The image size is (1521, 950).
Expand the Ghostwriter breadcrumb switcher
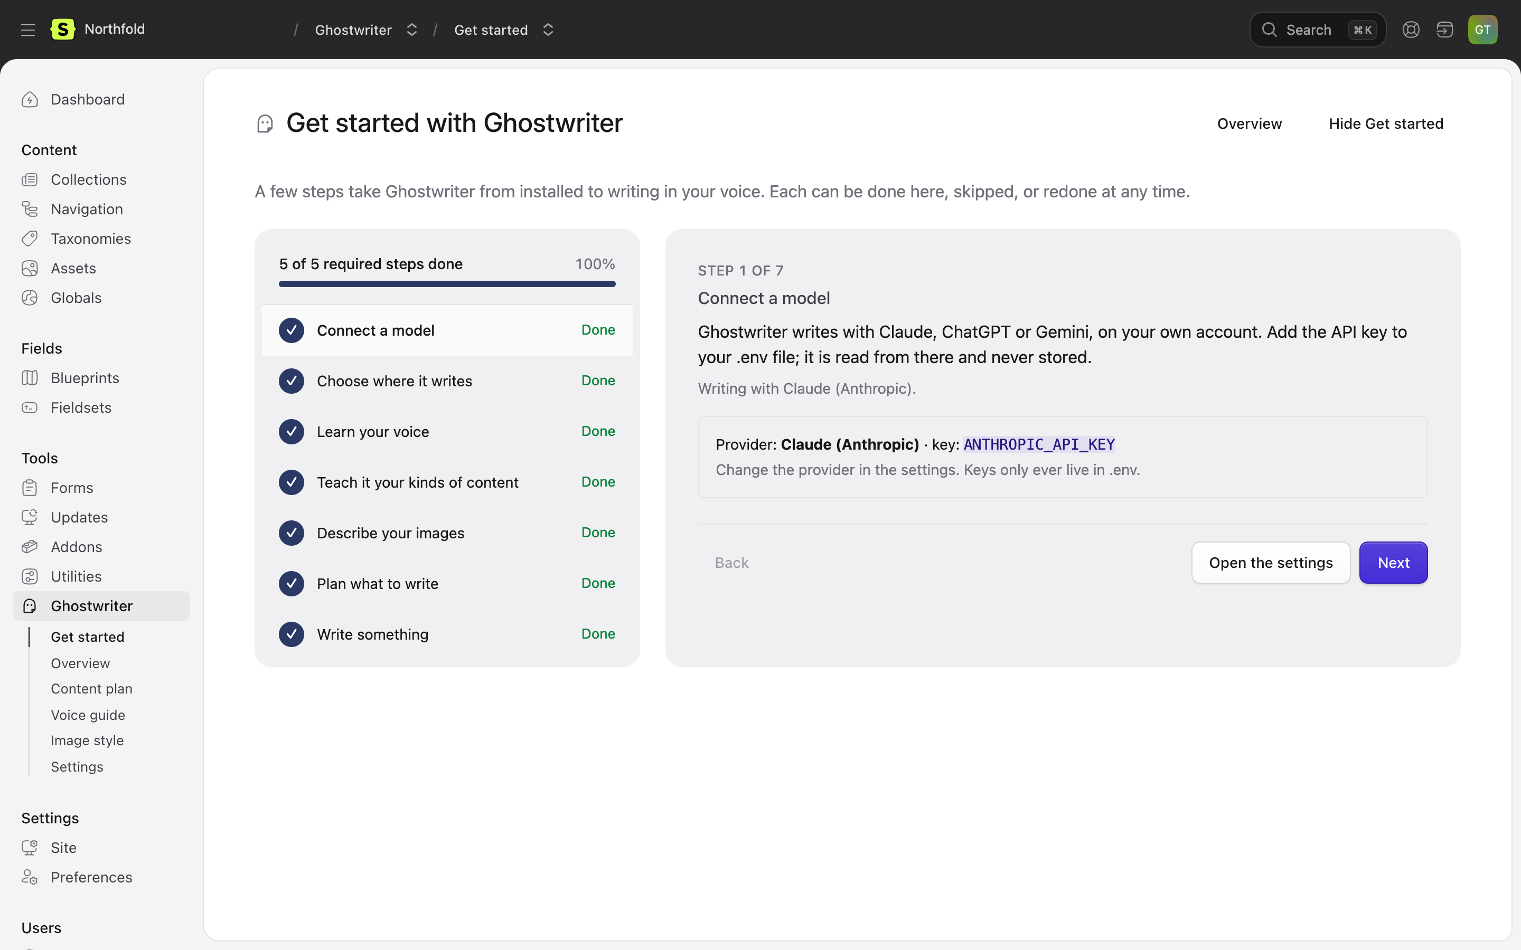coord(412,30)
